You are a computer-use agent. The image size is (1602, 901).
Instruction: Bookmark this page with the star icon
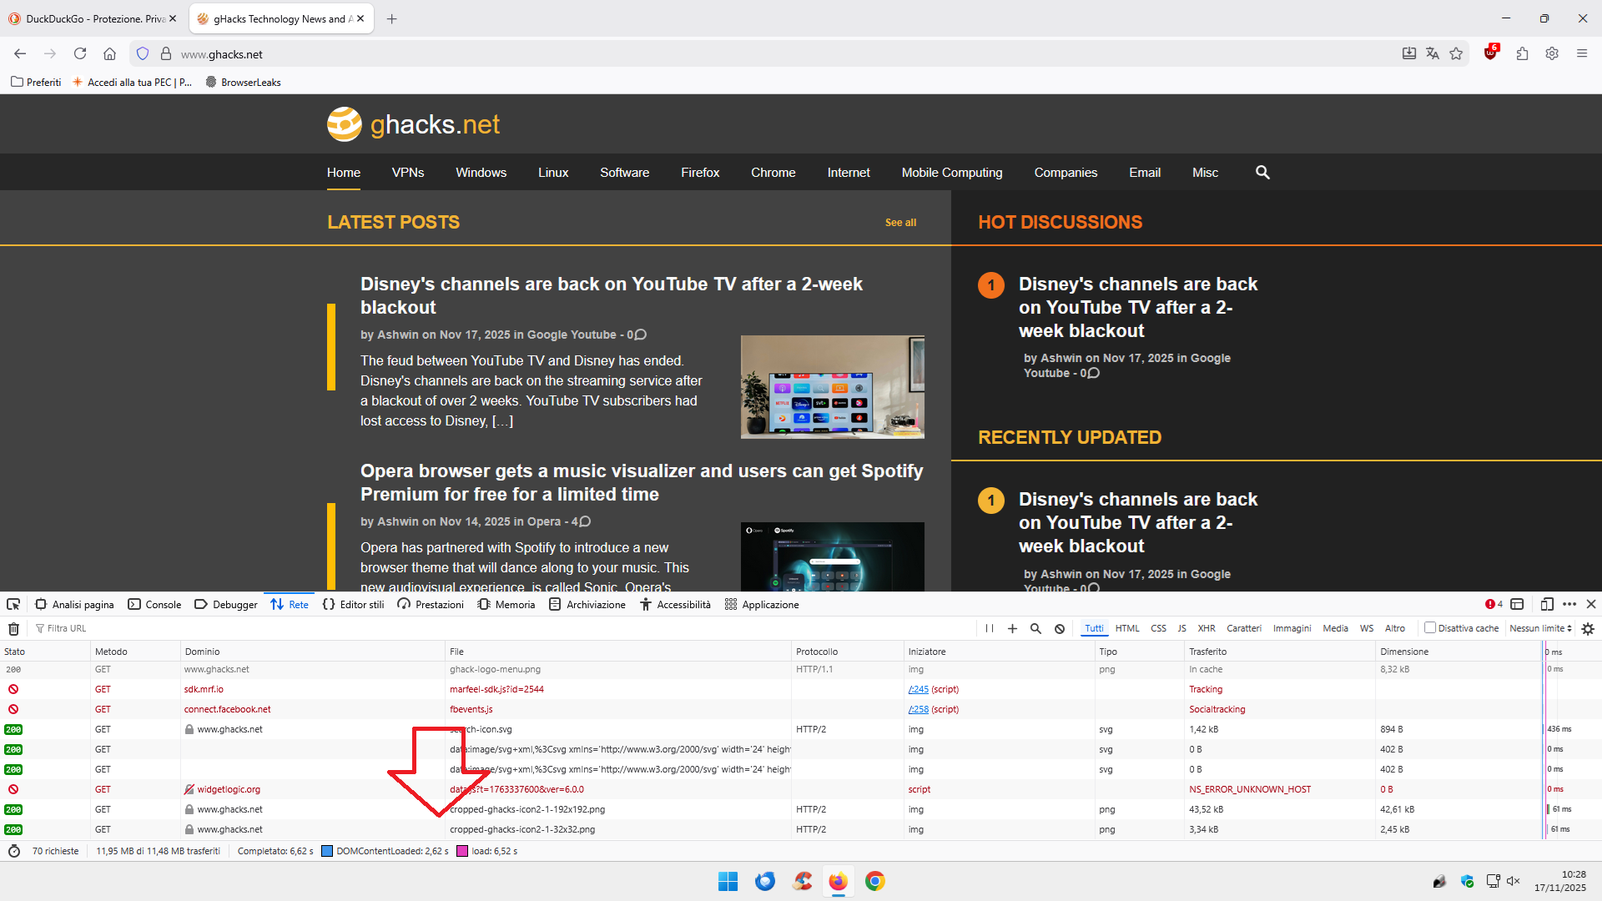pyautogui.click(x=1456, y=53)
